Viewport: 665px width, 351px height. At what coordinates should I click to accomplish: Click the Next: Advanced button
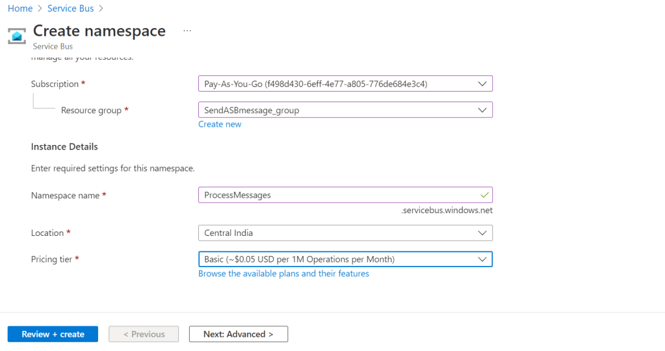coord(238,334)
